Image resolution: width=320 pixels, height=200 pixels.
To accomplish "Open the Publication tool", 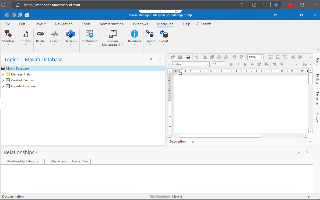I will [90, 37].
